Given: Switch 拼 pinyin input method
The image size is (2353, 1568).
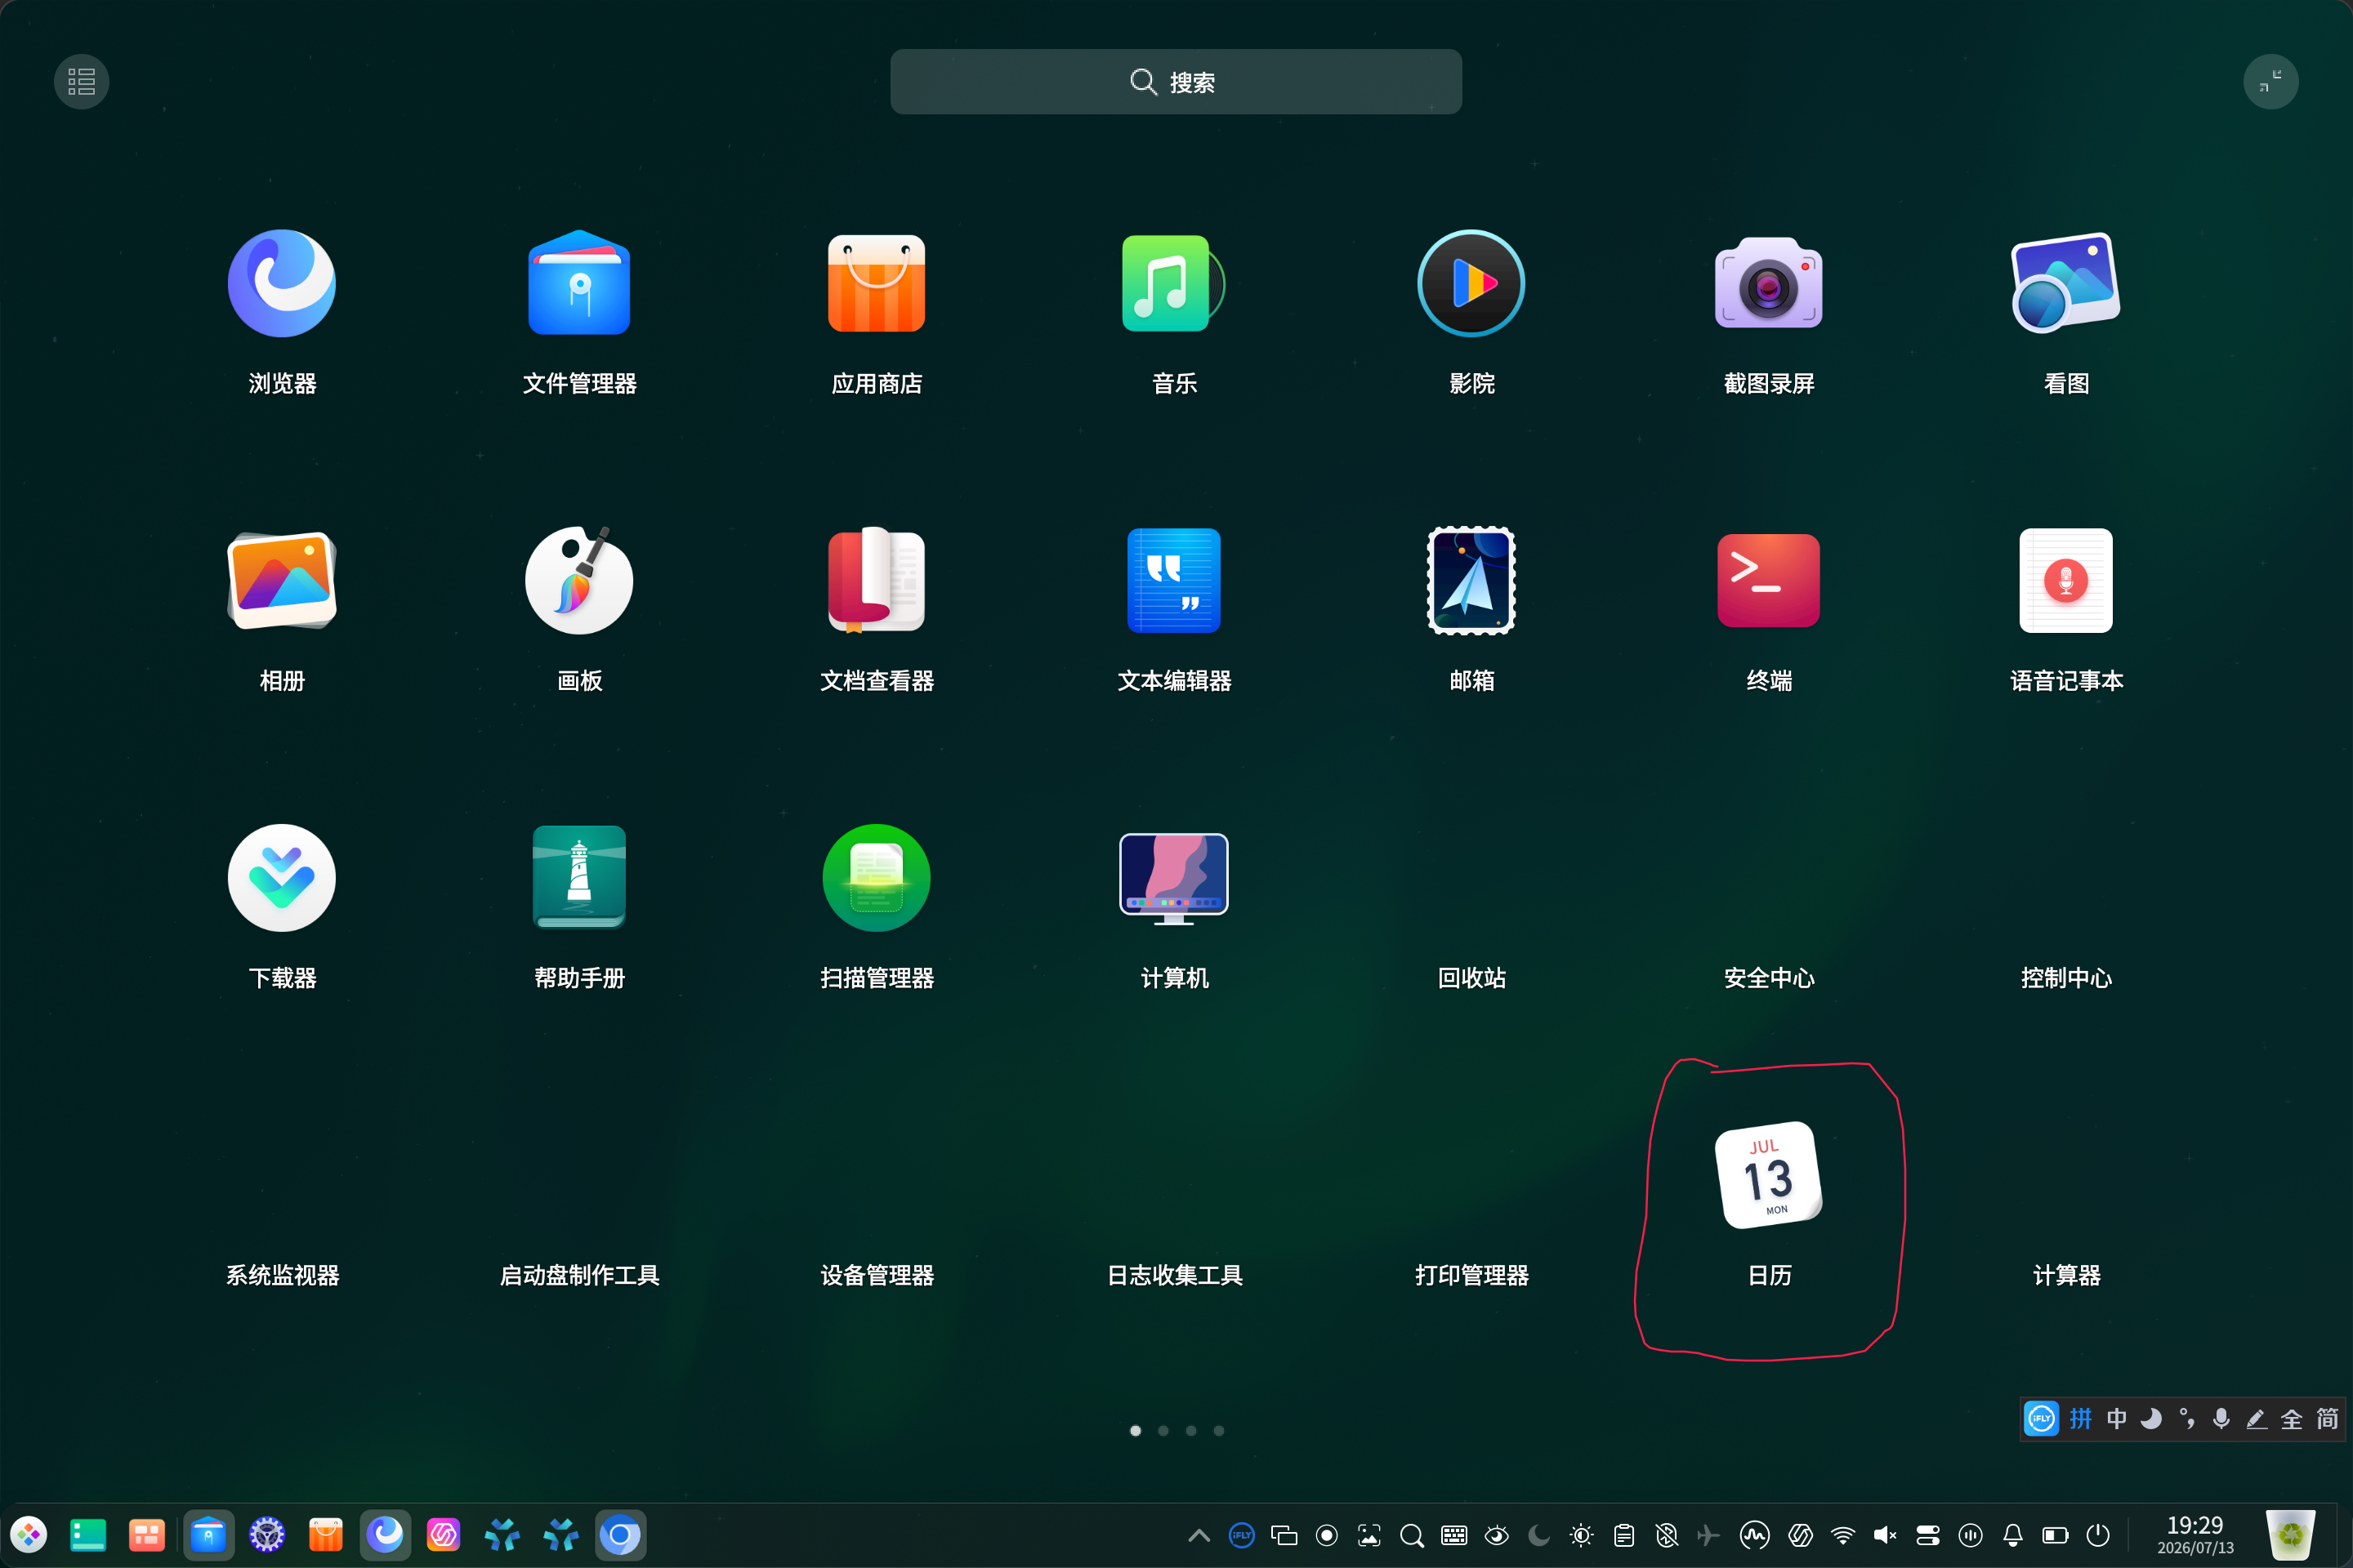Looking at the screenshot, I should 2081,1419.
